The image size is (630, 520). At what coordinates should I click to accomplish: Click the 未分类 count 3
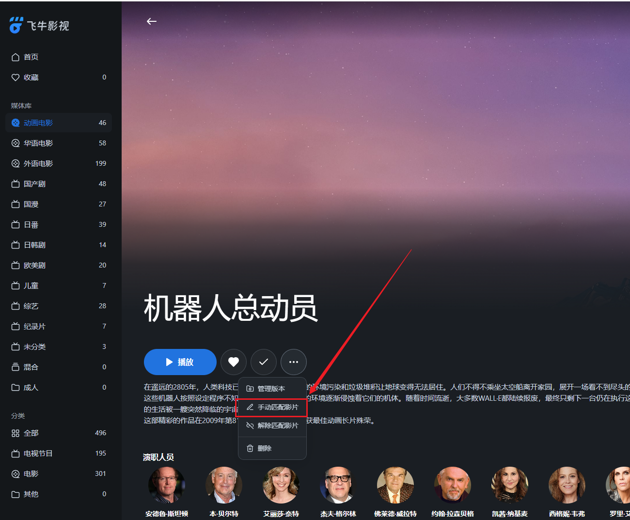[104, 347]
